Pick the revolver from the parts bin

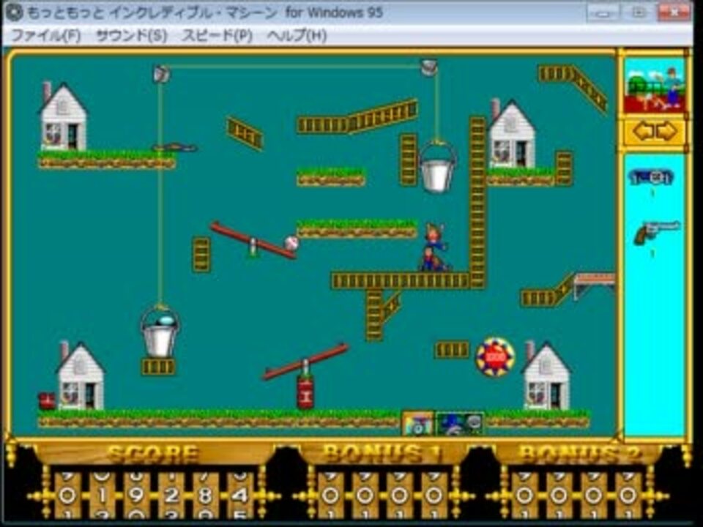point(655,233)
